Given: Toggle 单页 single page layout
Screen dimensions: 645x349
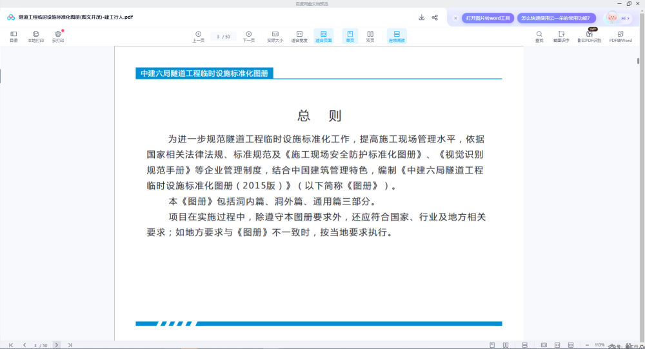Looking at the screenshot, I should (350, 36).
